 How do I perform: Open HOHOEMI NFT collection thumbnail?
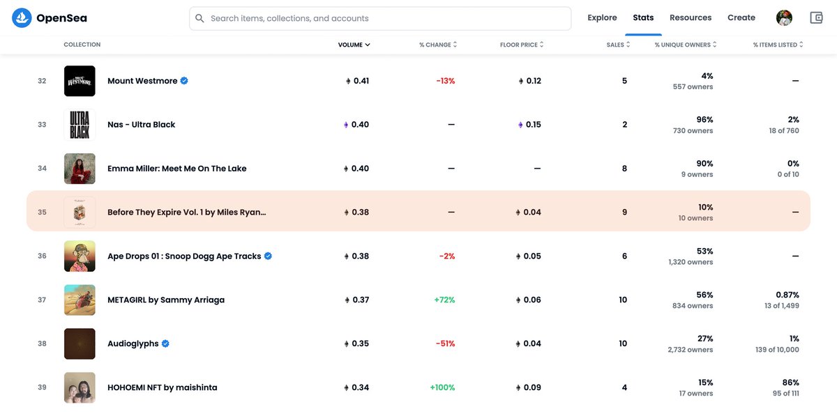pyautogui.click(x=80, y=387)
